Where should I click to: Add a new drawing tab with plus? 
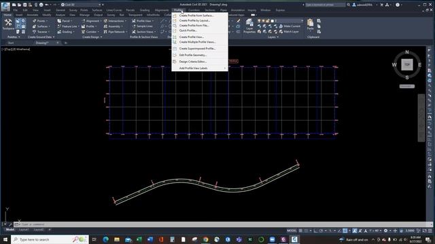tap(66, 43)
